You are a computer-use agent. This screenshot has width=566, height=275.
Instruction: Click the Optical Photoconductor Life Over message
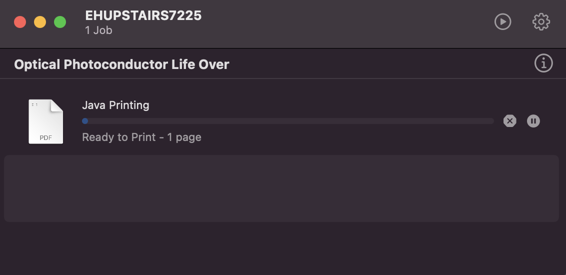tap(121, 64)
